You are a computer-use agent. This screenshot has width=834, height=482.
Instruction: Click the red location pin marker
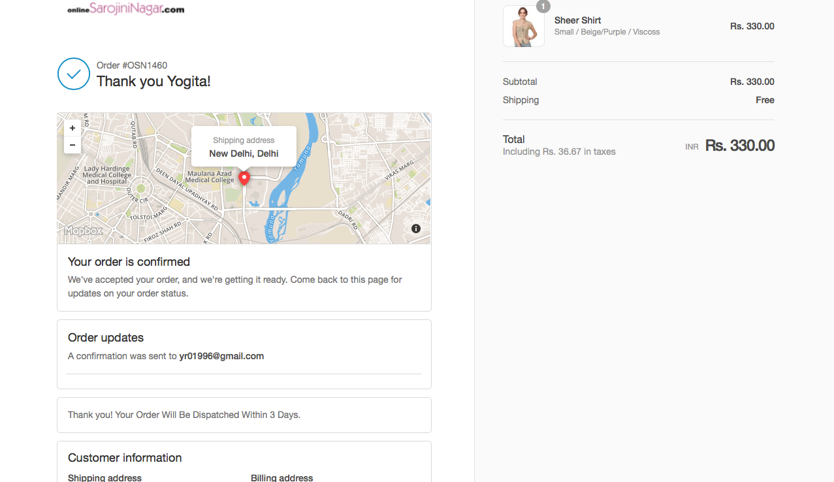point(244,178)
